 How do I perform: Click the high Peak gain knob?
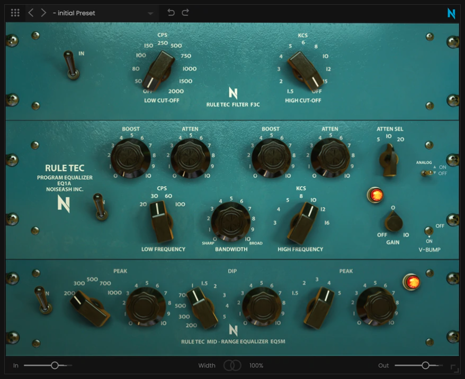pos(377,306)
